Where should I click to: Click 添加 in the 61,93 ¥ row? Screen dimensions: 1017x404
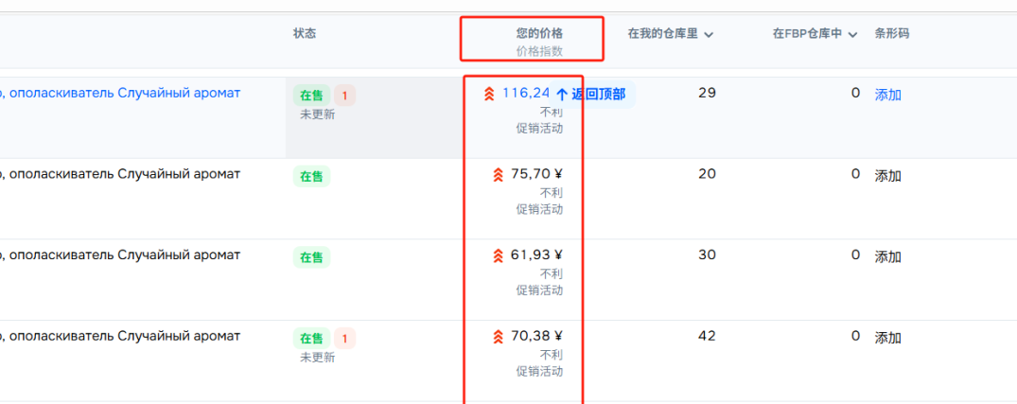pos(887,257)
